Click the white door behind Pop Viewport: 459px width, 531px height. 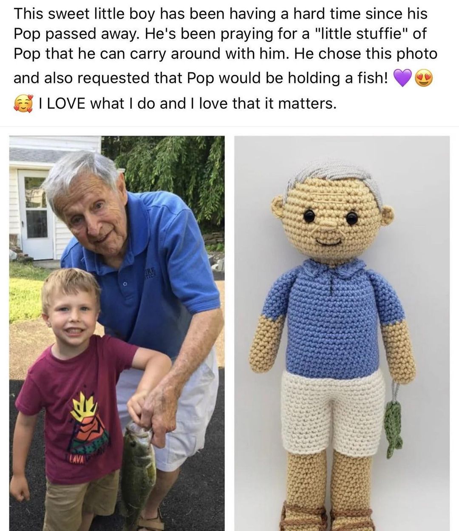(36, 214)
